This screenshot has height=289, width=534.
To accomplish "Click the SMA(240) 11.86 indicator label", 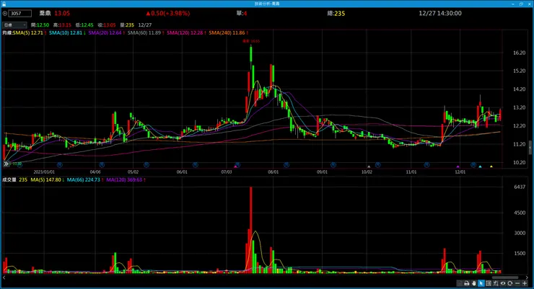I will (x=227, y=33).
